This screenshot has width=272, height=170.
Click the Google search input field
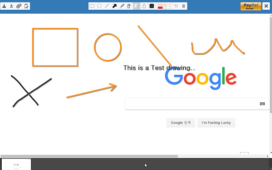pos(197,104)
